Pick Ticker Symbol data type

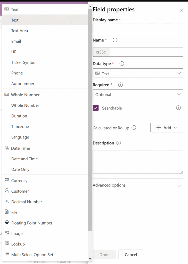[45, 62]
